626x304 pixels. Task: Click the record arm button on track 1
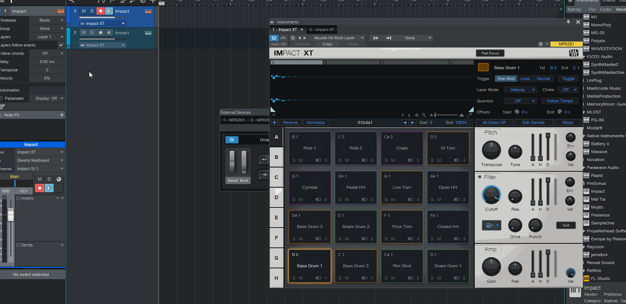100,11
